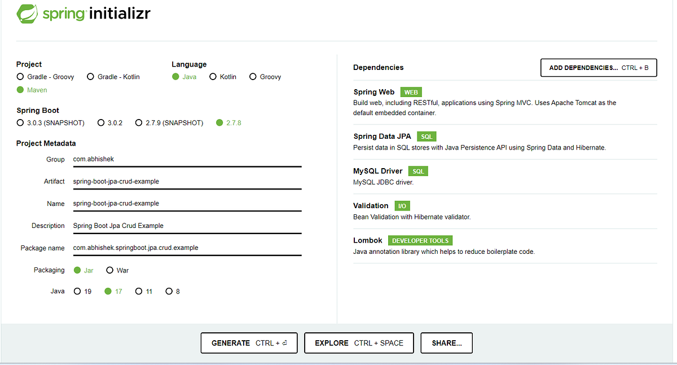Click the SQL badge on MySQL Driver
The width and height of the screenshot is (677, 365).
tap(417, 171)
